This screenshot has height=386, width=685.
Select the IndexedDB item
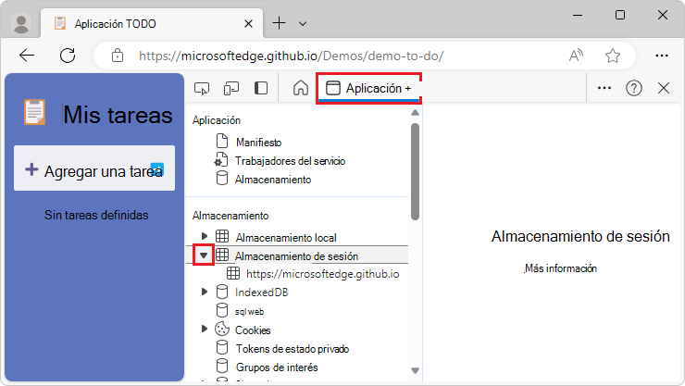(x=262, y=293)
